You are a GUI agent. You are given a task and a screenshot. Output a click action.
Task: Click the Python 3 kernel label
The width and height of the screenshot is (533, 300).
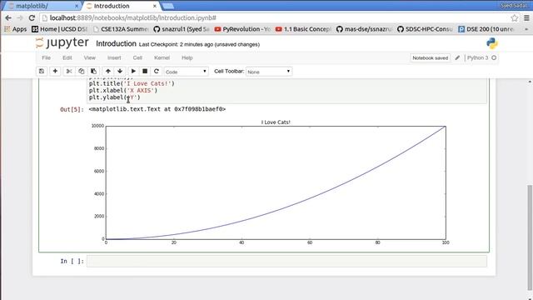(477, 57)
